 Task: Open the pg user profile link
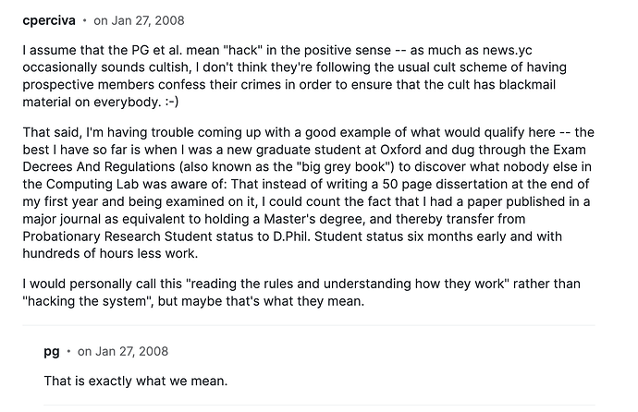(x=52, y=351)
